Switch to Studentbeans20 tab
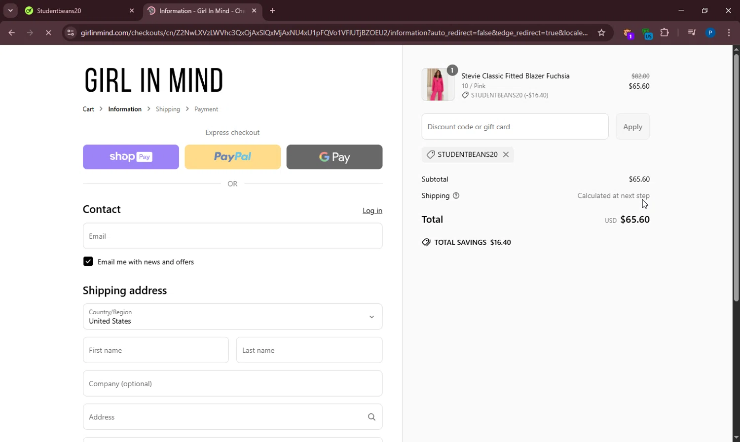This screenshot has width=740, height=442. pyautogui.click(x=79, y=10)
